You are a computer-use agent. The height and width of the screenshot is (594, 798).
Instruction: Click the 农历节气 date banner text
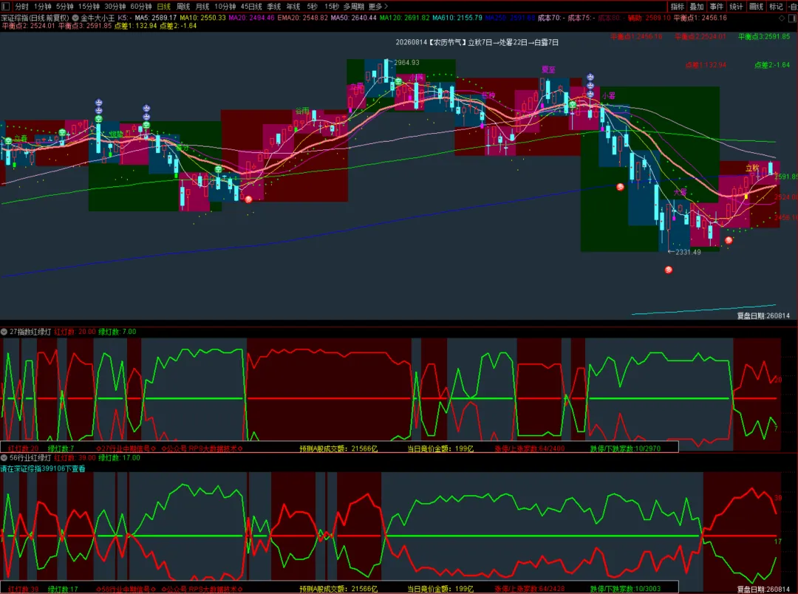click(477, 42)
